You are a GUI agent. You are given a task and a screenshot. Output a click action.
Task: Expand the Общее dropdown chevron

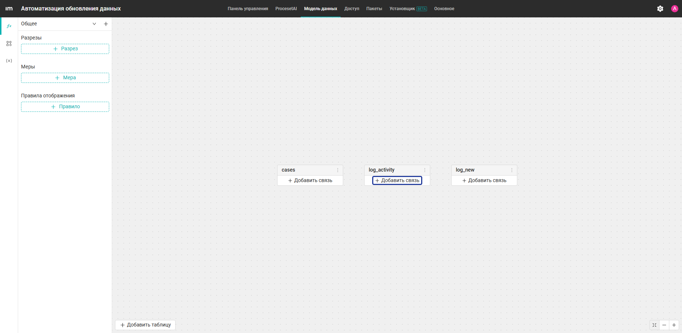point(94,24)
